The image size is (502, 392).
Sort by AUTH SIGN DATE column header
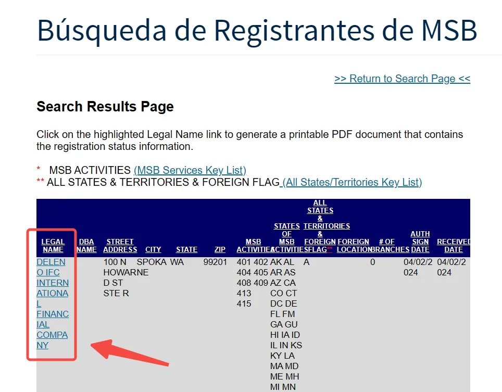click(x=420, y=242)
